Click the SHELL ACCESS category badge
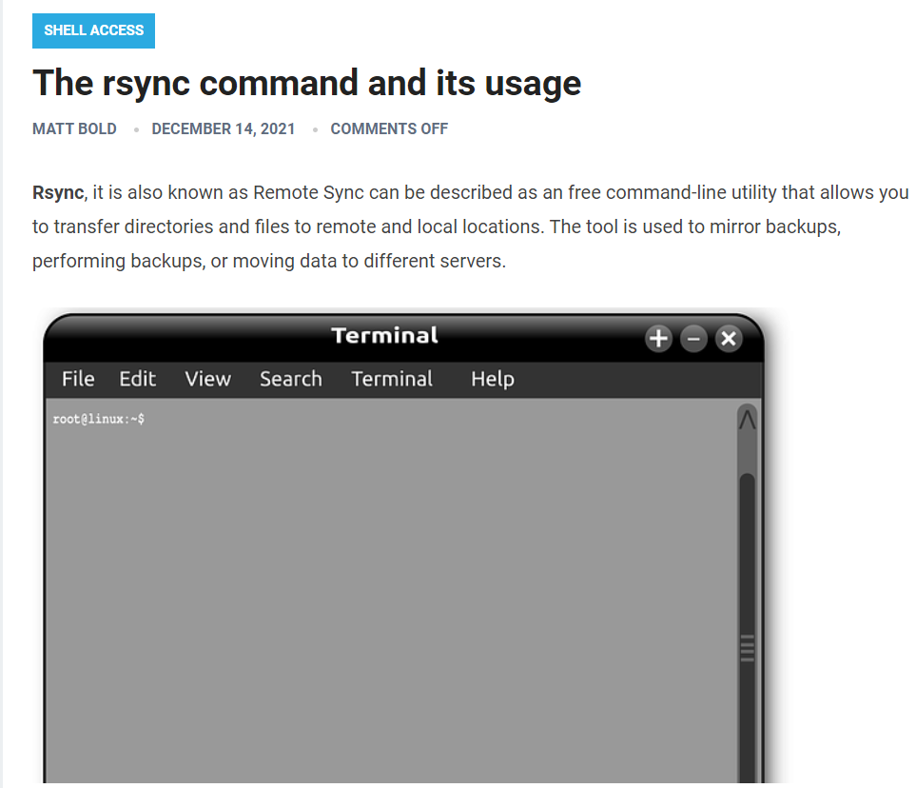The height and width of the screenshot is (788, 916). (x=93, y=30)
